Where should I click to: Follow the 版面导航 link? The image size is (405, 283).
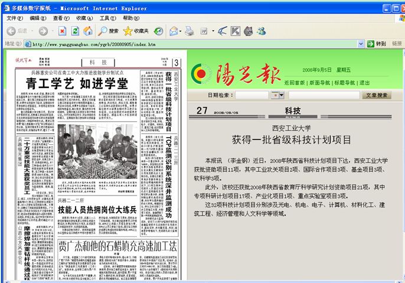click(319, 83)
